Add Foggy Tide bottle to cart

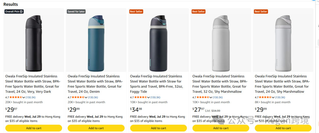[159, 128]
